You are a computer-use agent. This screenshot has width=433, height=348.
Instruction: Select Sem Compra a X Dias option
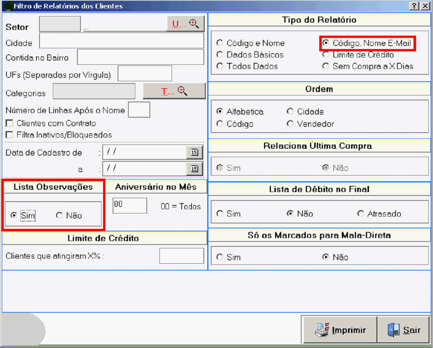326,66
